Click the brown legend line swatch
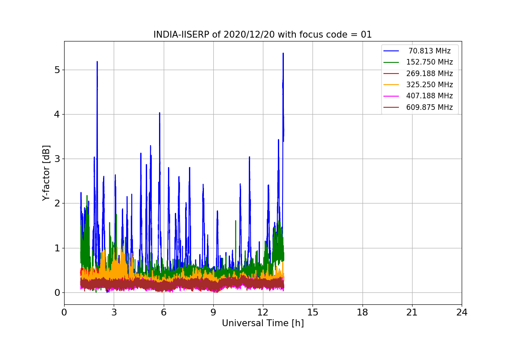The height and width of the screenshot is (342, 513). pyautogui.click(x=392, y=108)
